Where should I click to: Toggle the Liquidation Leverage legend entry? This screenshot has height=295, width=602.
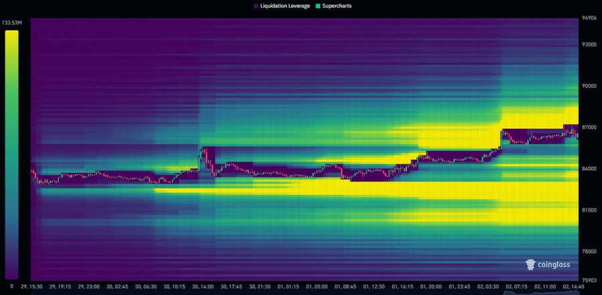click(282, 6)
